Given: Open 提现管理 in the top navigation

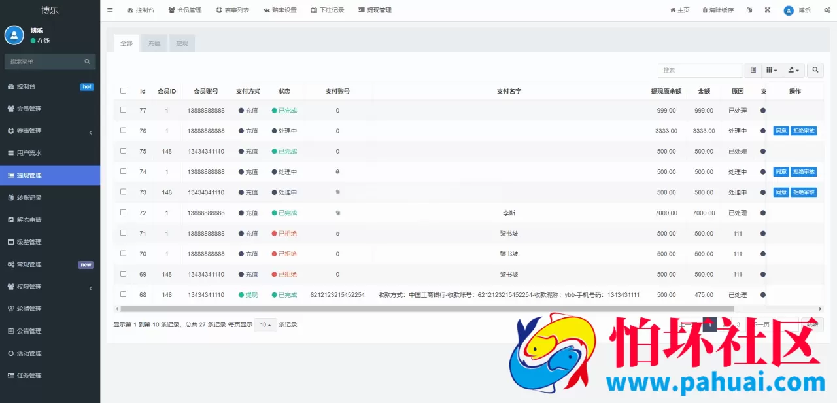Looking at the screenshot, I should pyautogui.click(x=375, y=10).
